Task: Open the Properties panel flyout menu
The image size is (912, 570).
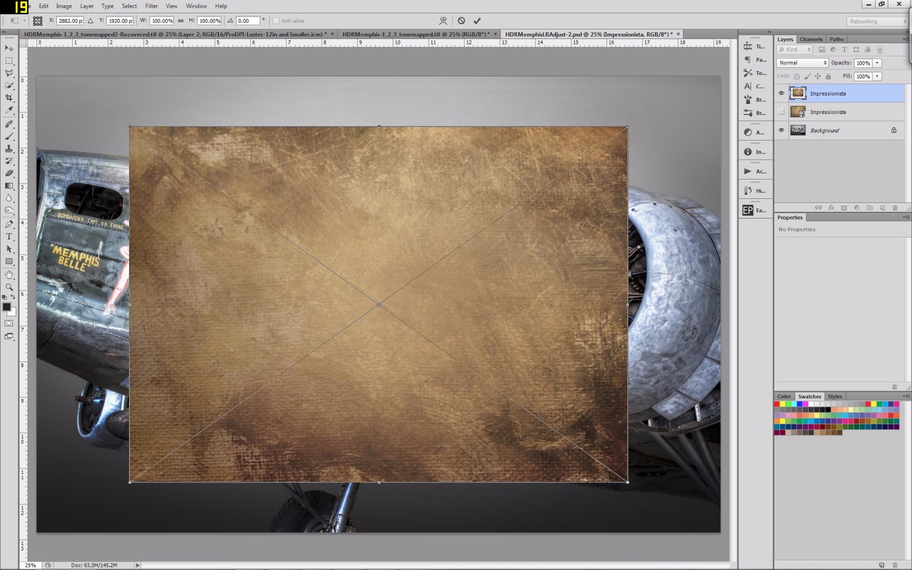Action: [906, 217]
